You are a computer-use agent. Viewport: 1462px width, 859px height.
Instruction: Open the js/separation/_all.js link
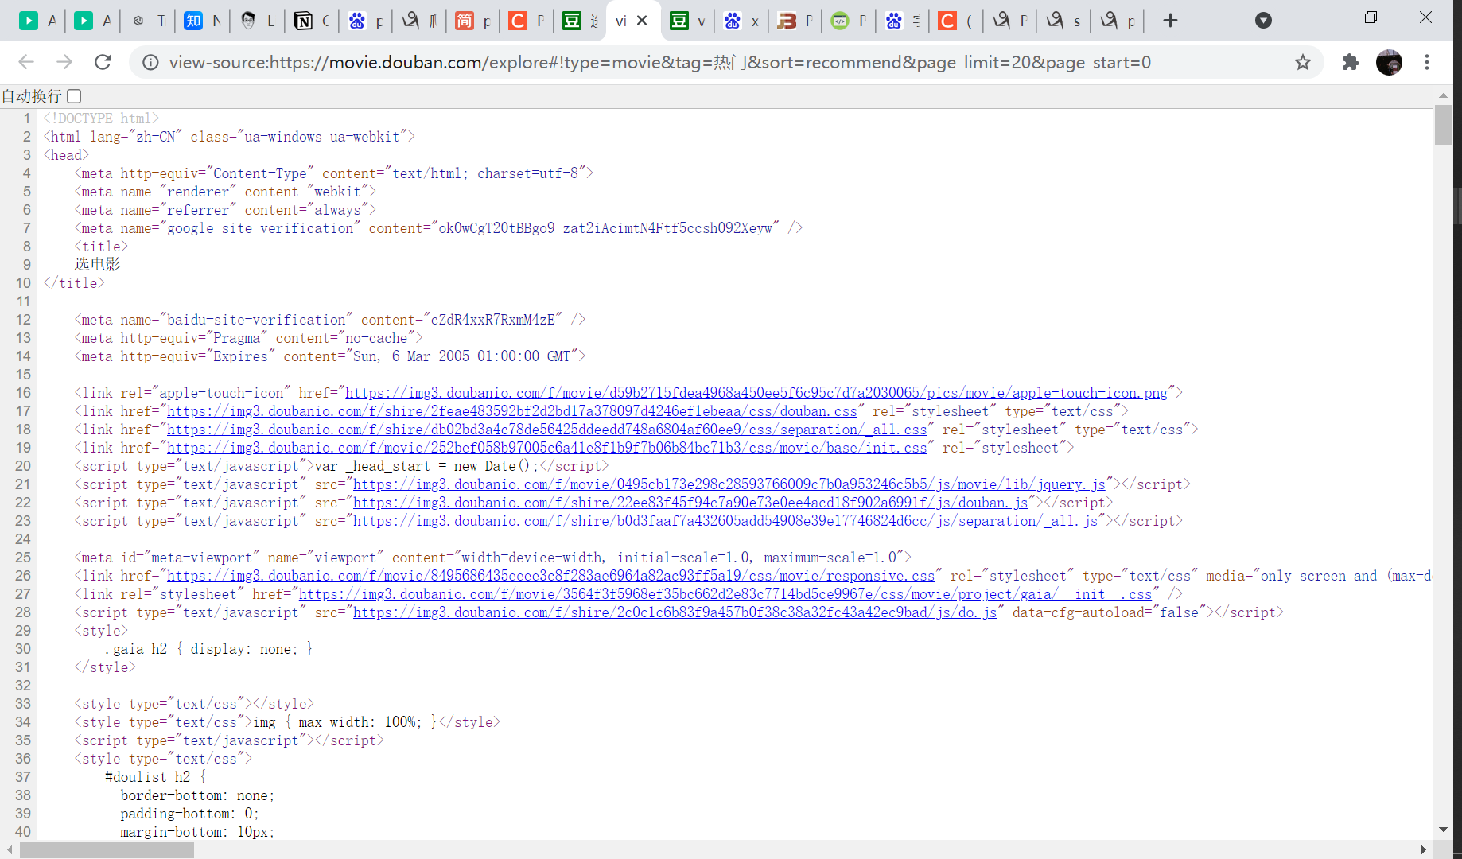725,521
